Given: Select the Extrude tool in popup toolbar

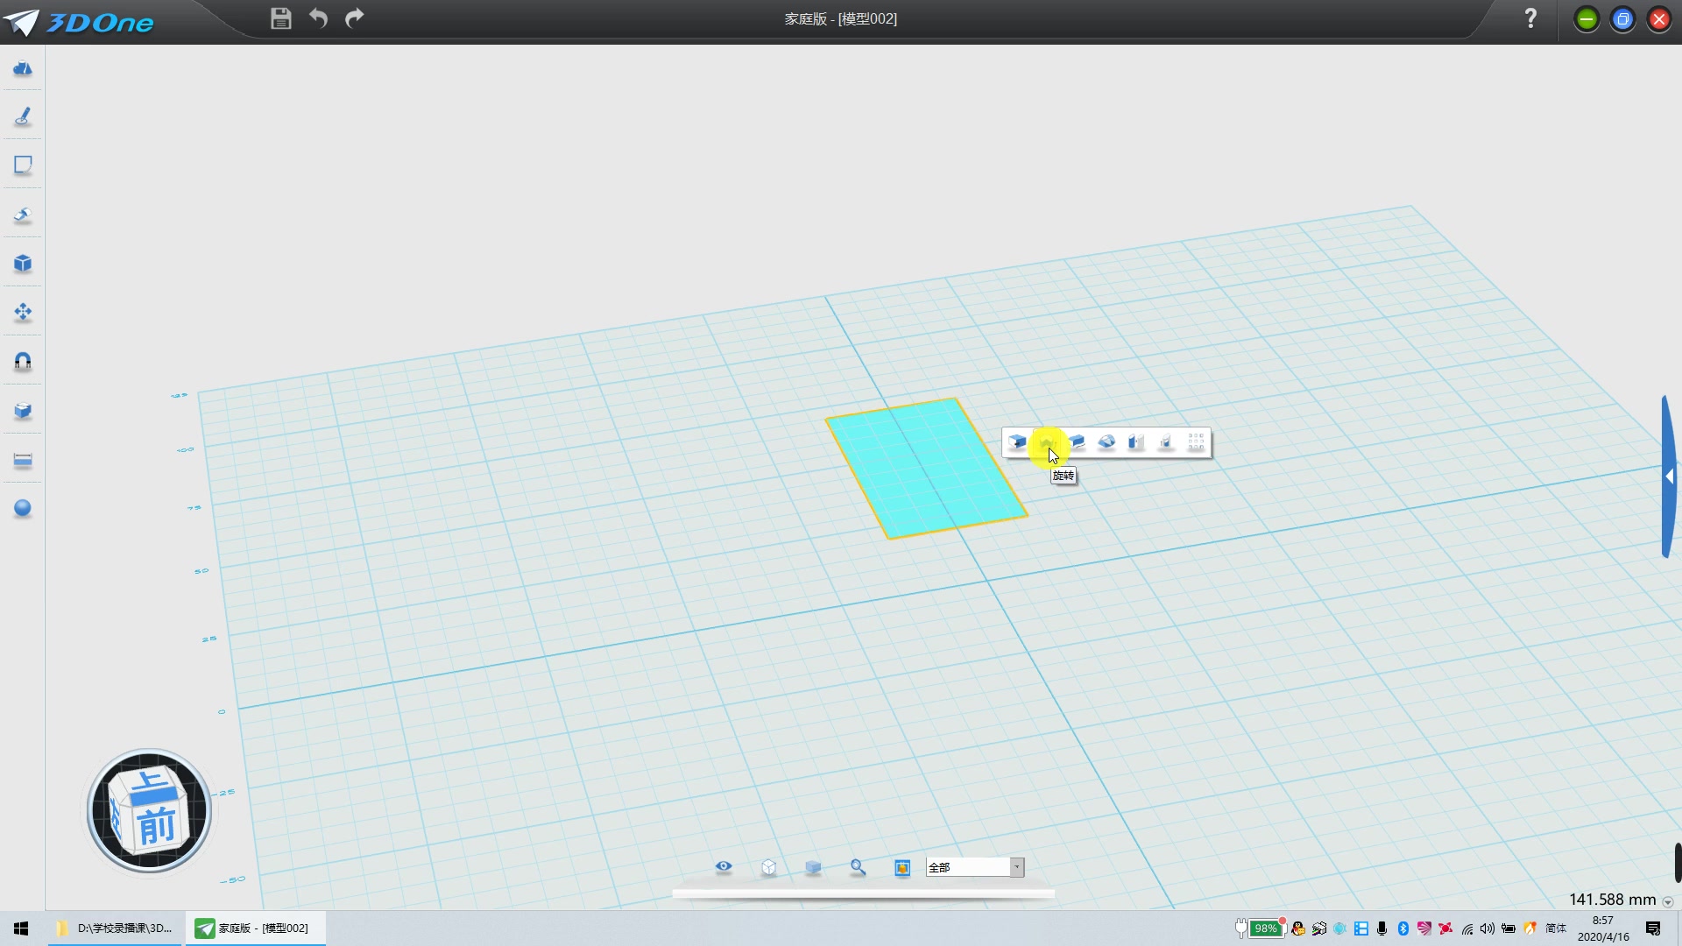Looking at the screenshot, I should point(1017,442).
